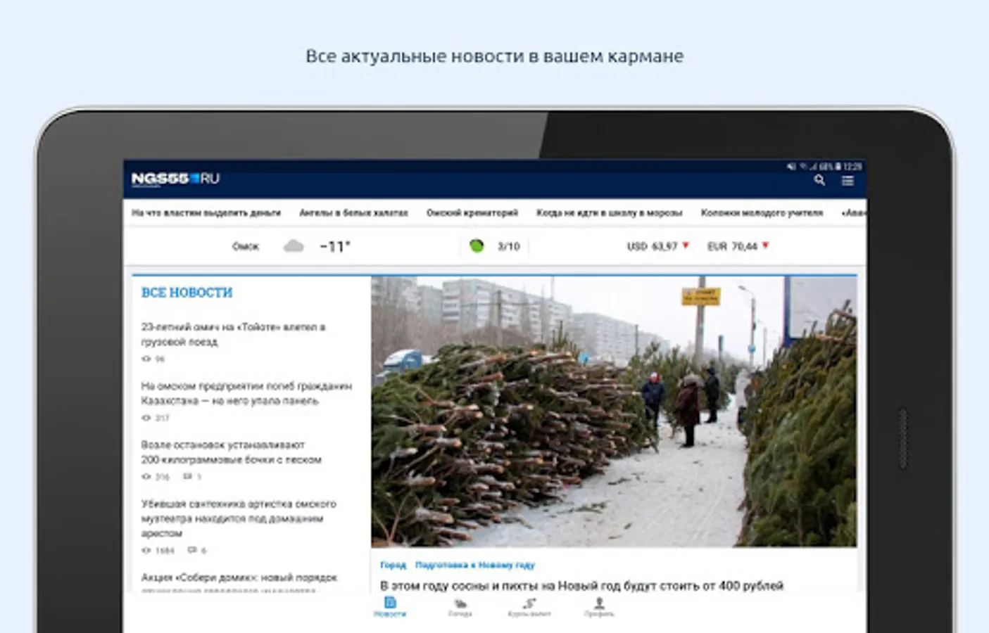Open news about 200-kg sand barrels at stops

click(232, 452)
